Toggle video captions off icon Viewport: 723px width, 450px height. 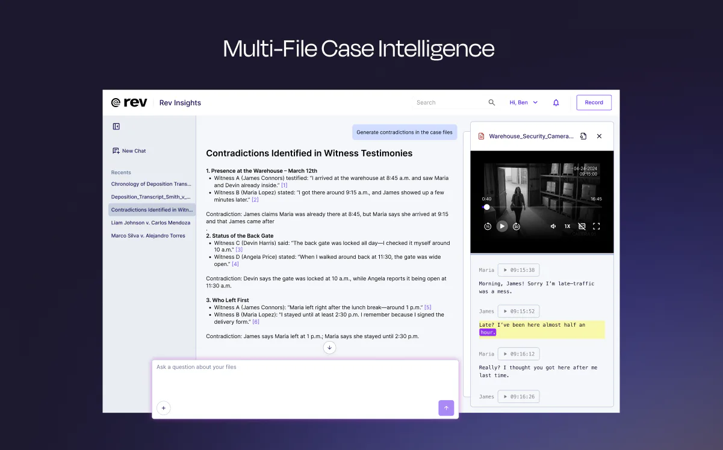tap(582, 226)
